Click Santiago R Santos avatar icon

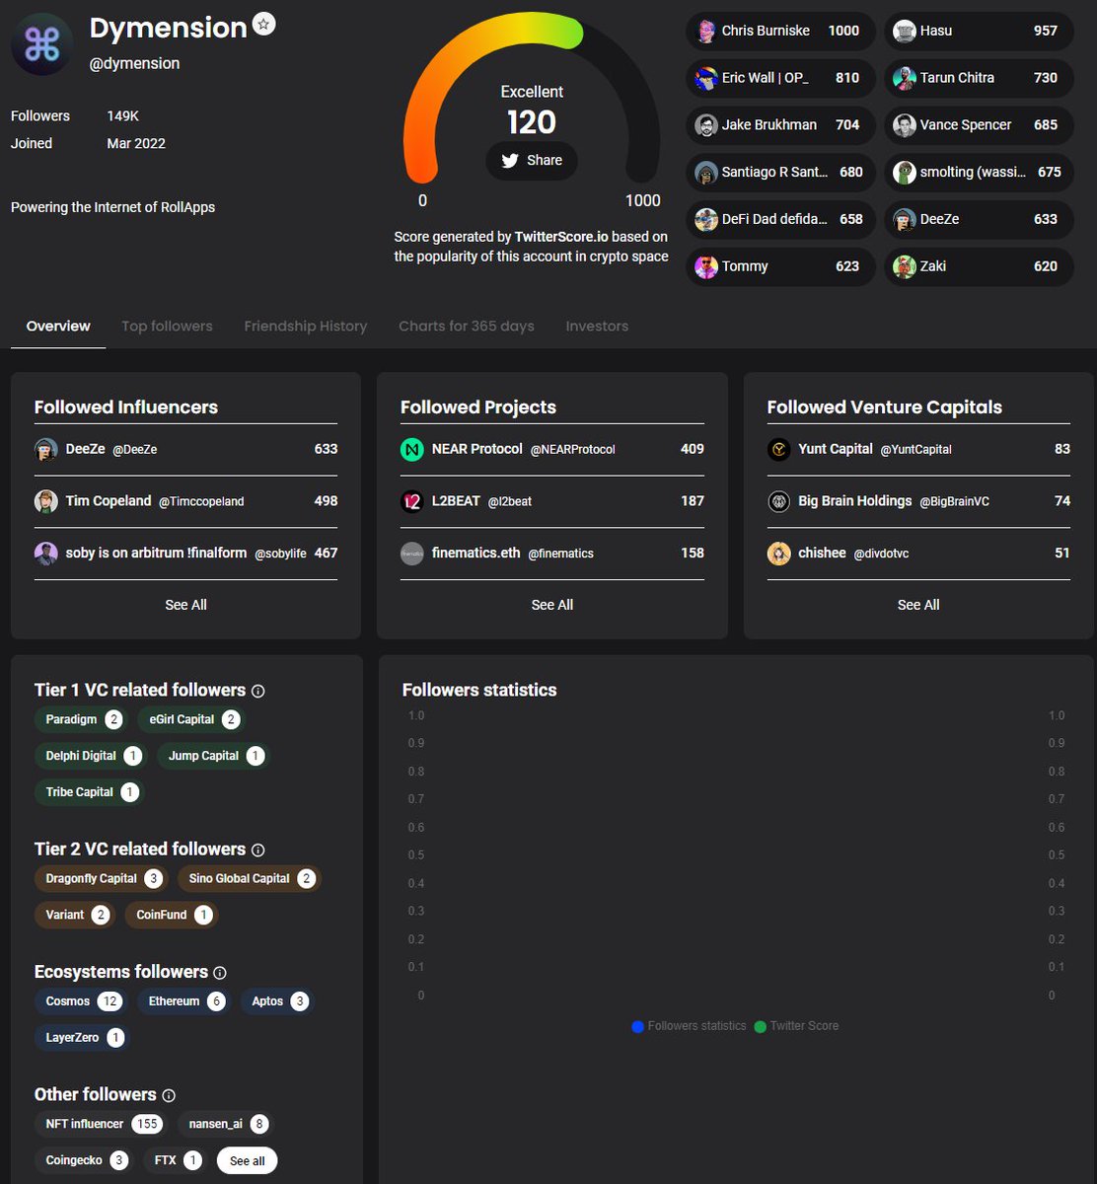[706, 173]
